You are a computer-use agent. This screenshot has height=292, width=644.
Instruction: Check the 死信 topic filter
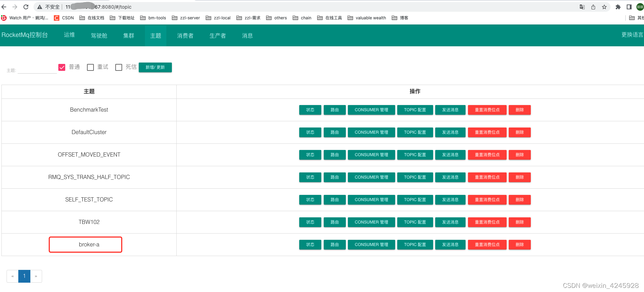tap(119, 67)
